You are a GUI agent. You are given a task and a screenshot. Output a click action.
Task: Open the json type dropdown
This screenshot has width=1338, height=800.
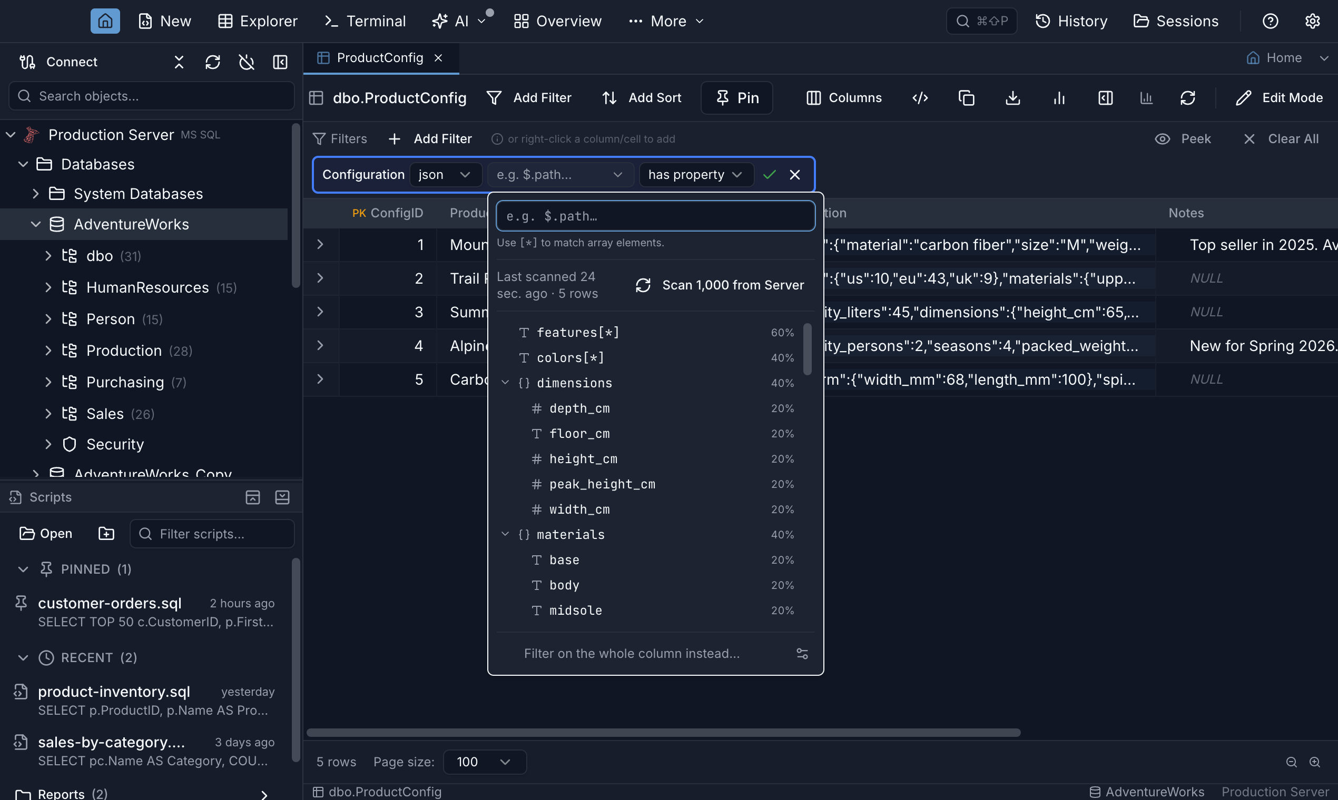click(x=445, y=175)
